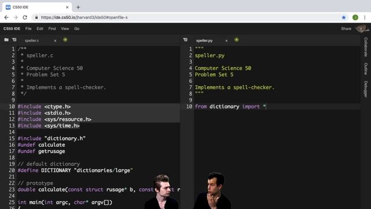Click line number 10 in speller.py
The height and width of the screenshot is (209, 371).
189,107
